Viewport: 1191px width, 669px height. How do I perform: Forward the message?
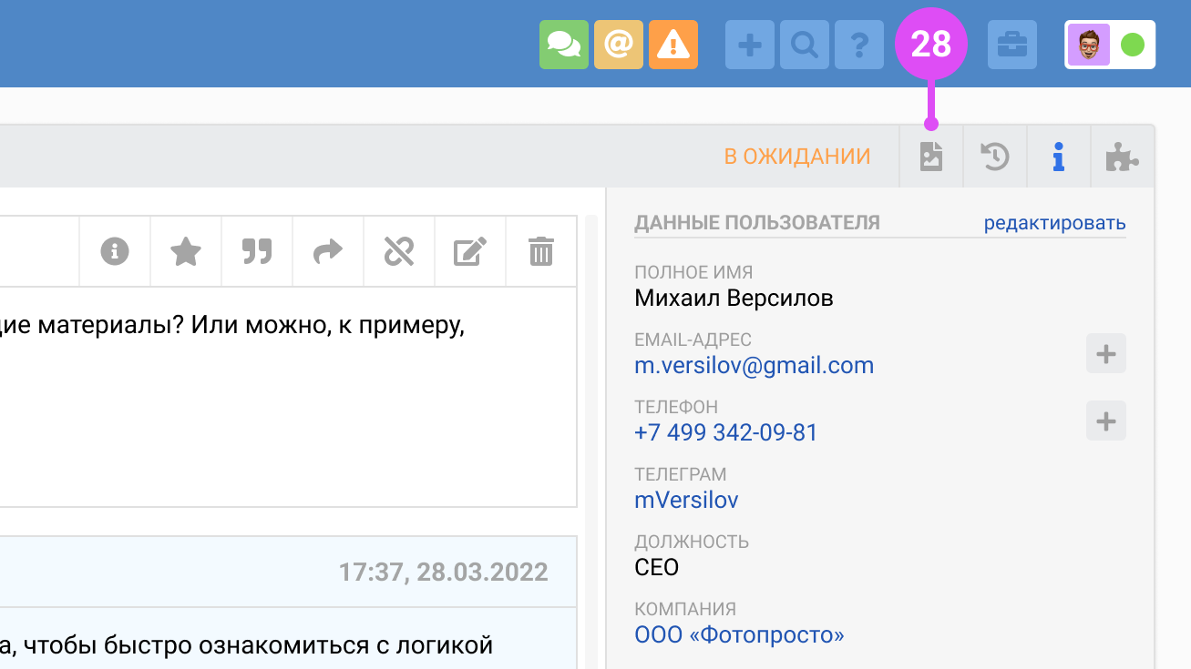(x=327, y=252)
